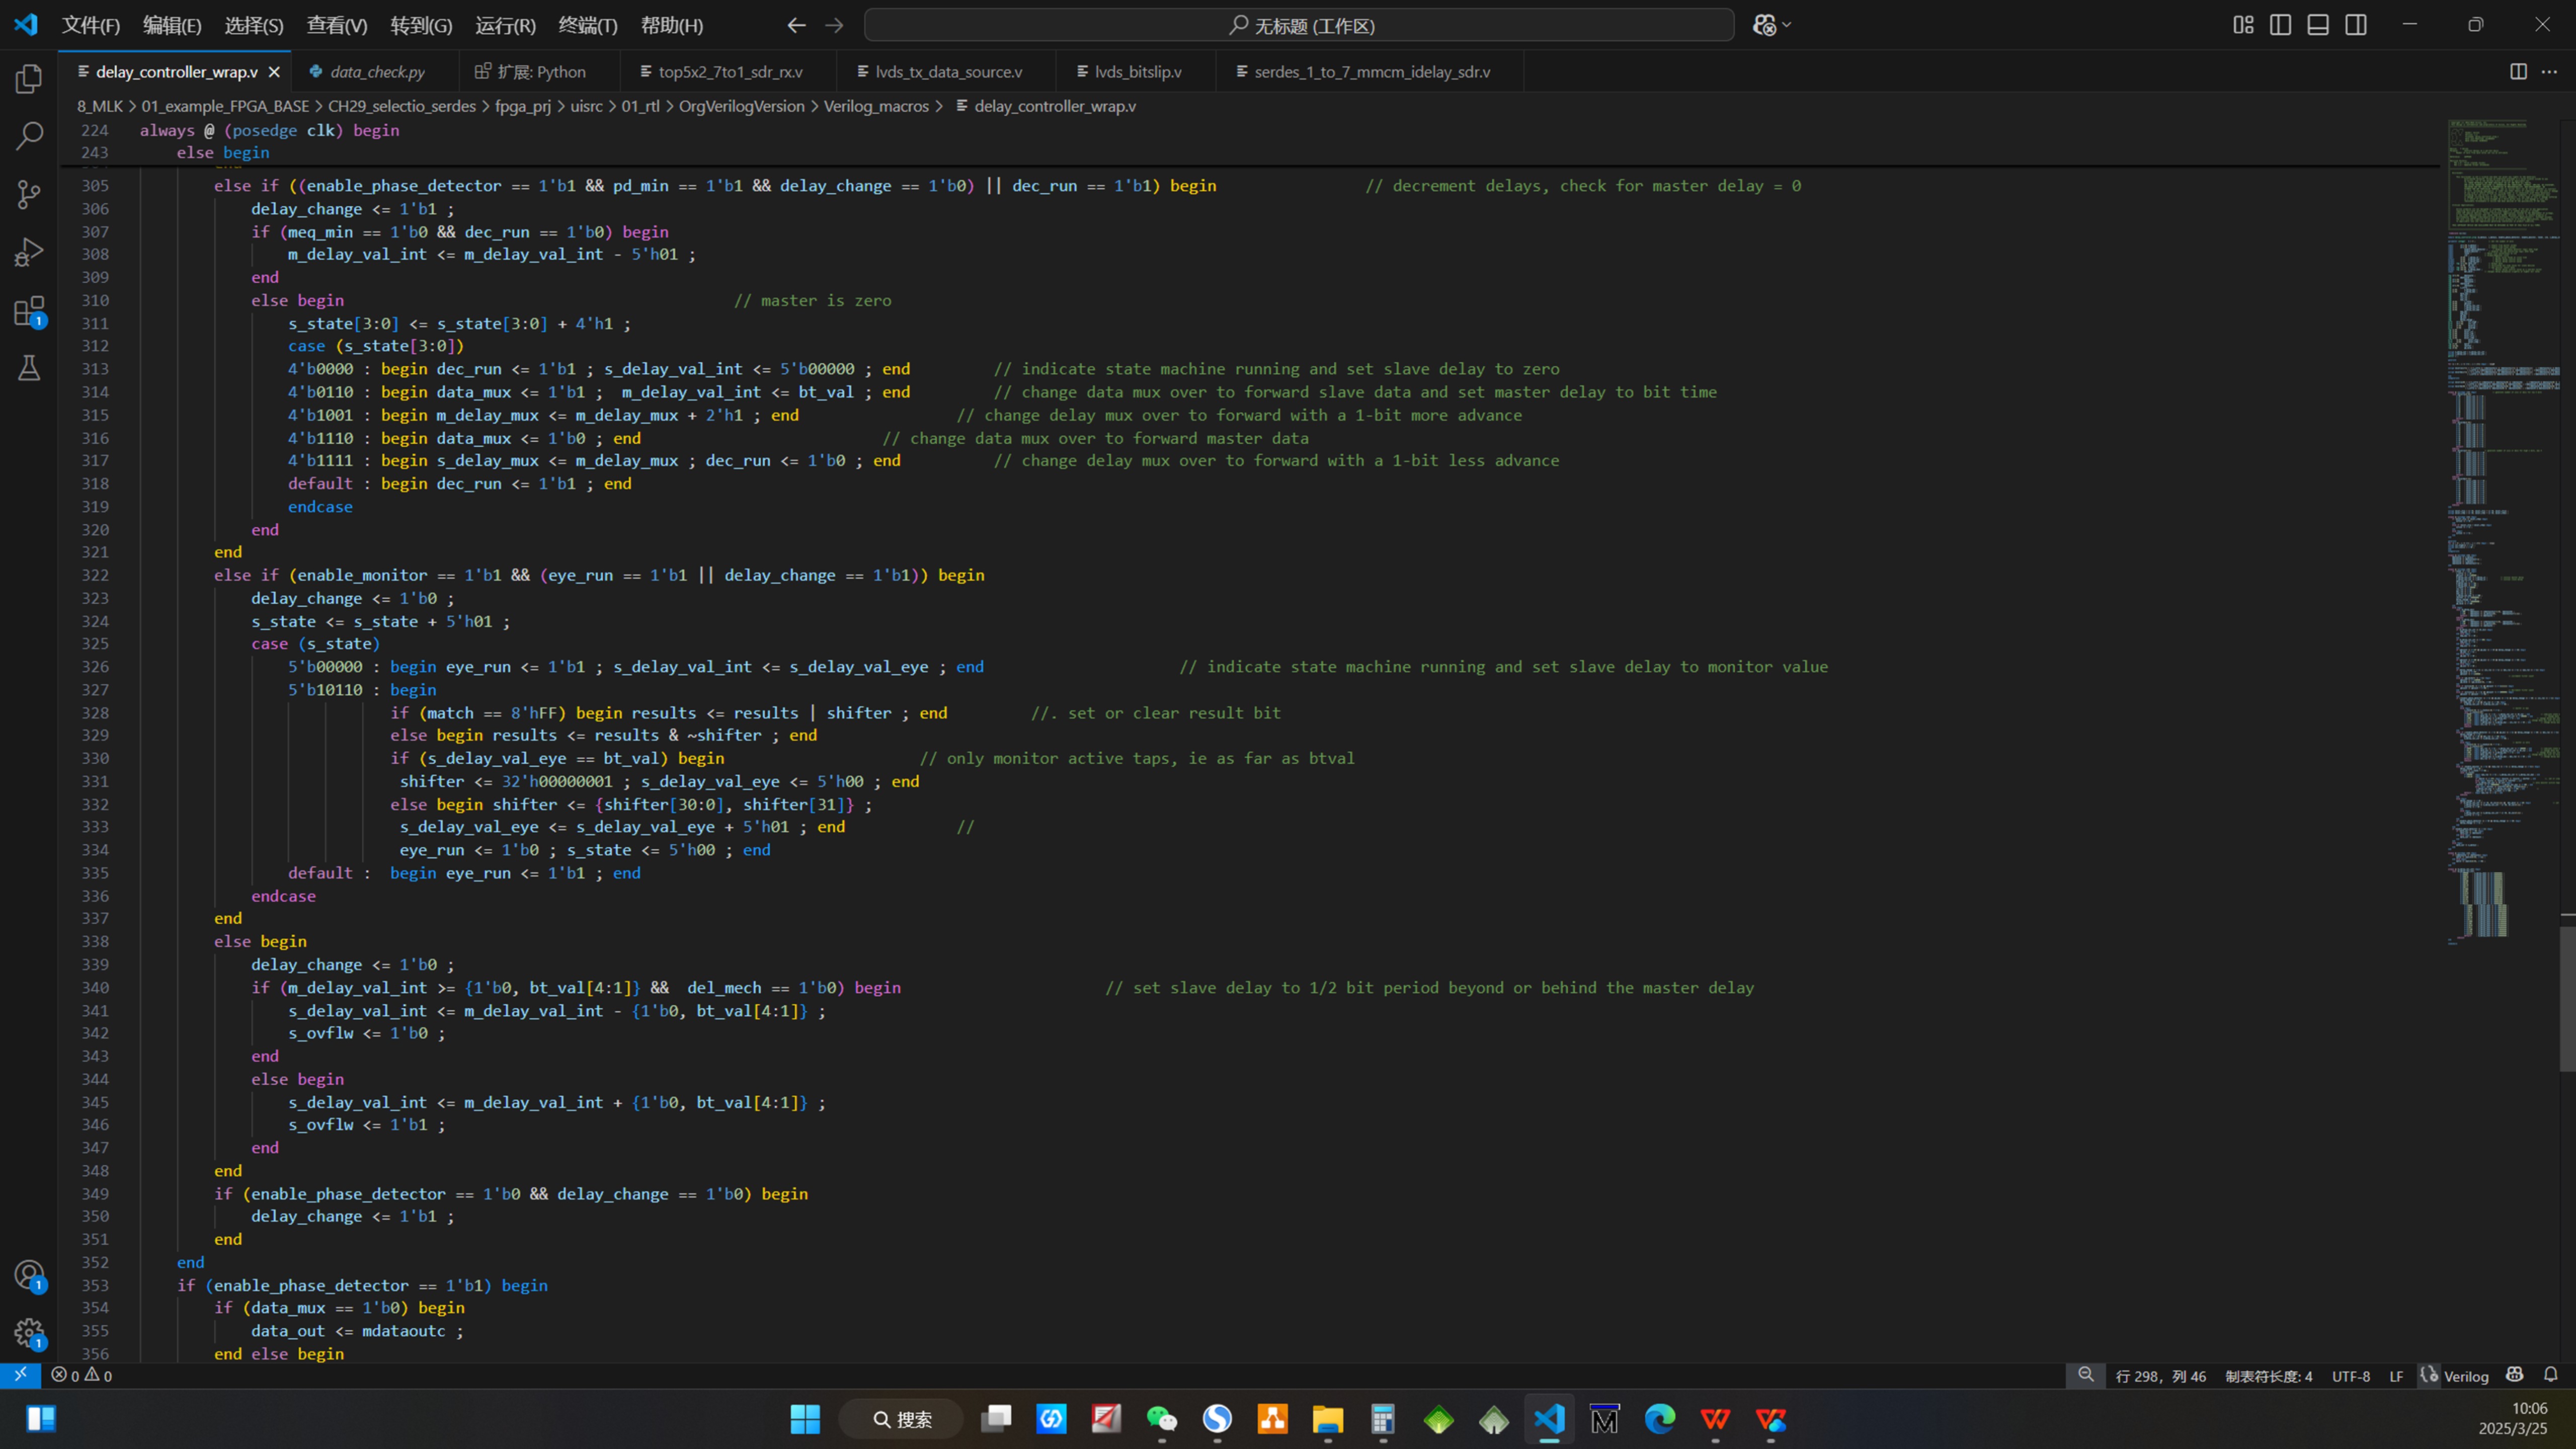Screen dimensions: 2576x1449
Task: Click the vertical scrollbar slider
Action: (2567, 998)
